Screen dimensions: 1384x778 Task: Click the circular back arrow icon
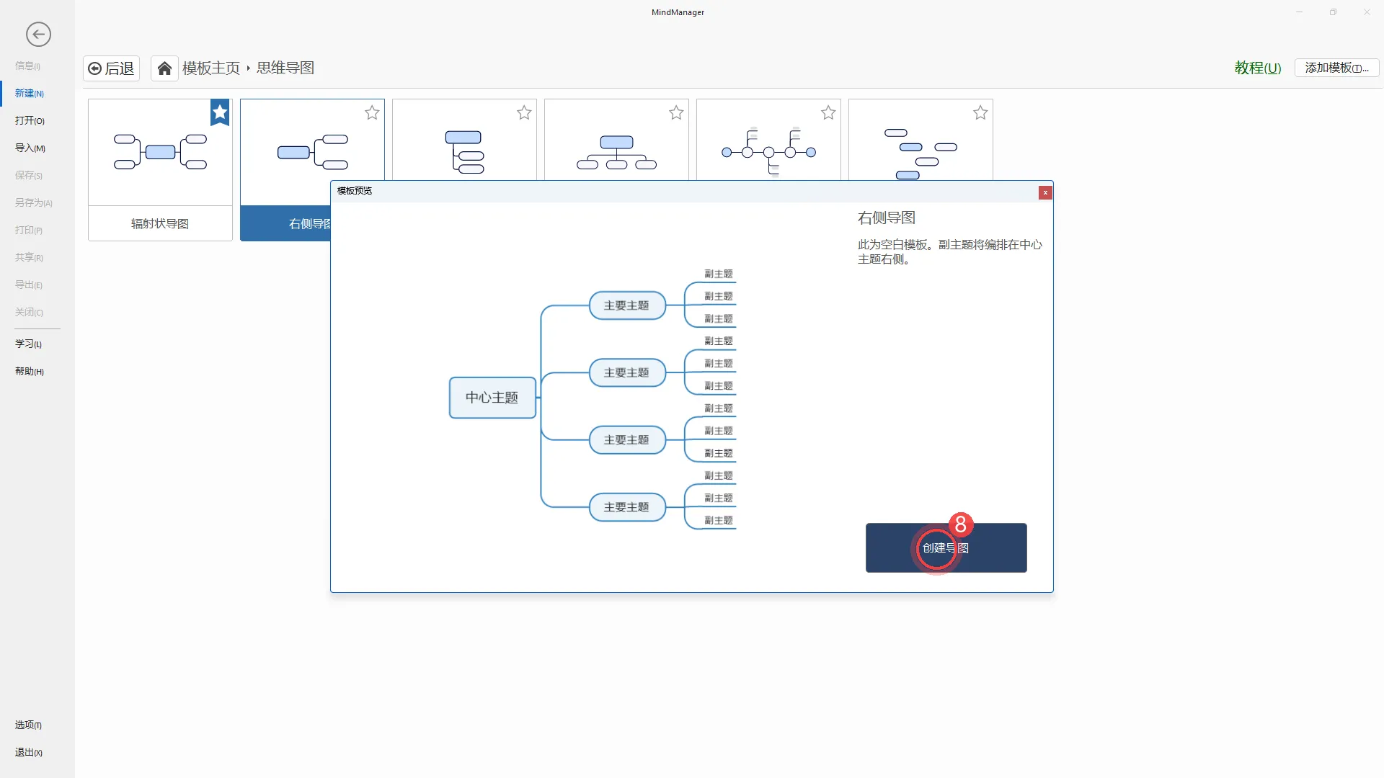(38, 34)
